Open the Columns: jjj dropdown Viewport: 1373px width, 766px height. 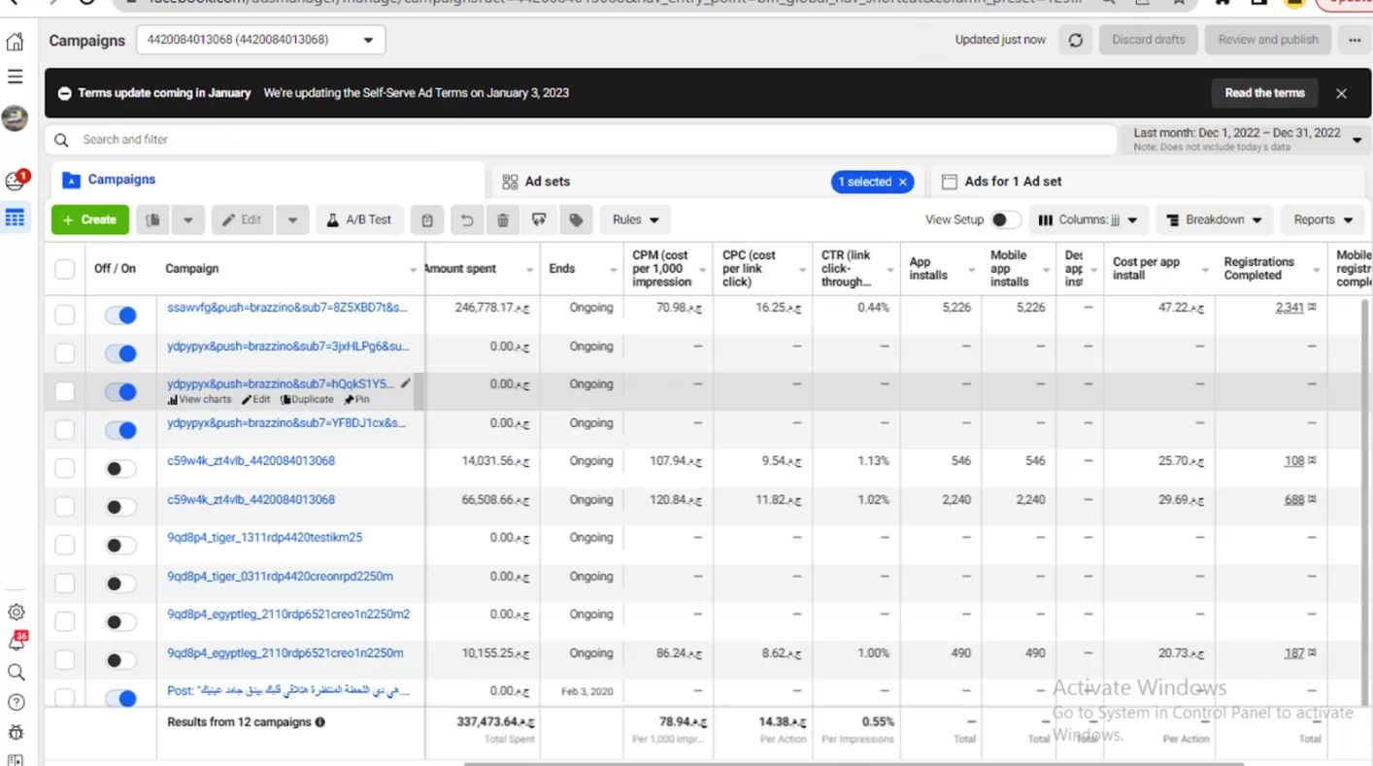(x=1088, y=220)
